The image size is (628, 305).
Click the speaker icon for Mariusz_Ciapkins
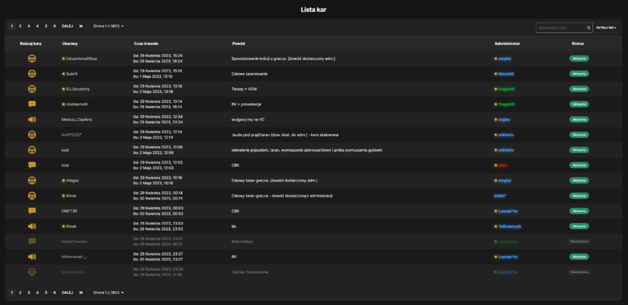coord(32,119)
